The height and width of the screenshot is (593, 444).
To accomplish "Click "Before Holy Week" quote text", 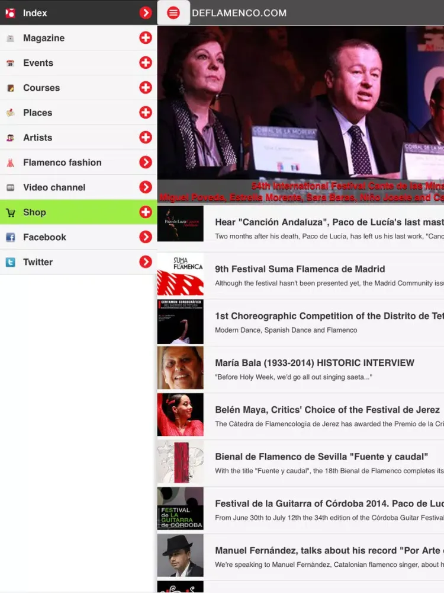I will 294,377.
